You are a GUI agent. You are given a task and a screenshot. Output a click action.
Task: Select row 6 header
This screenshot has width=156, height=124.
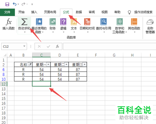pyautogui.click(x=3, y=70)
